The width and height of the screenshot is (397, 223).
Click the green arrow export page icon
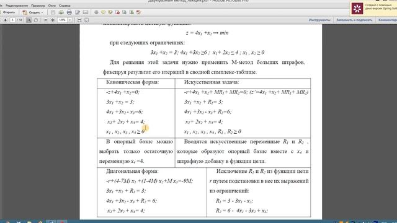click(x=132, y=12)
